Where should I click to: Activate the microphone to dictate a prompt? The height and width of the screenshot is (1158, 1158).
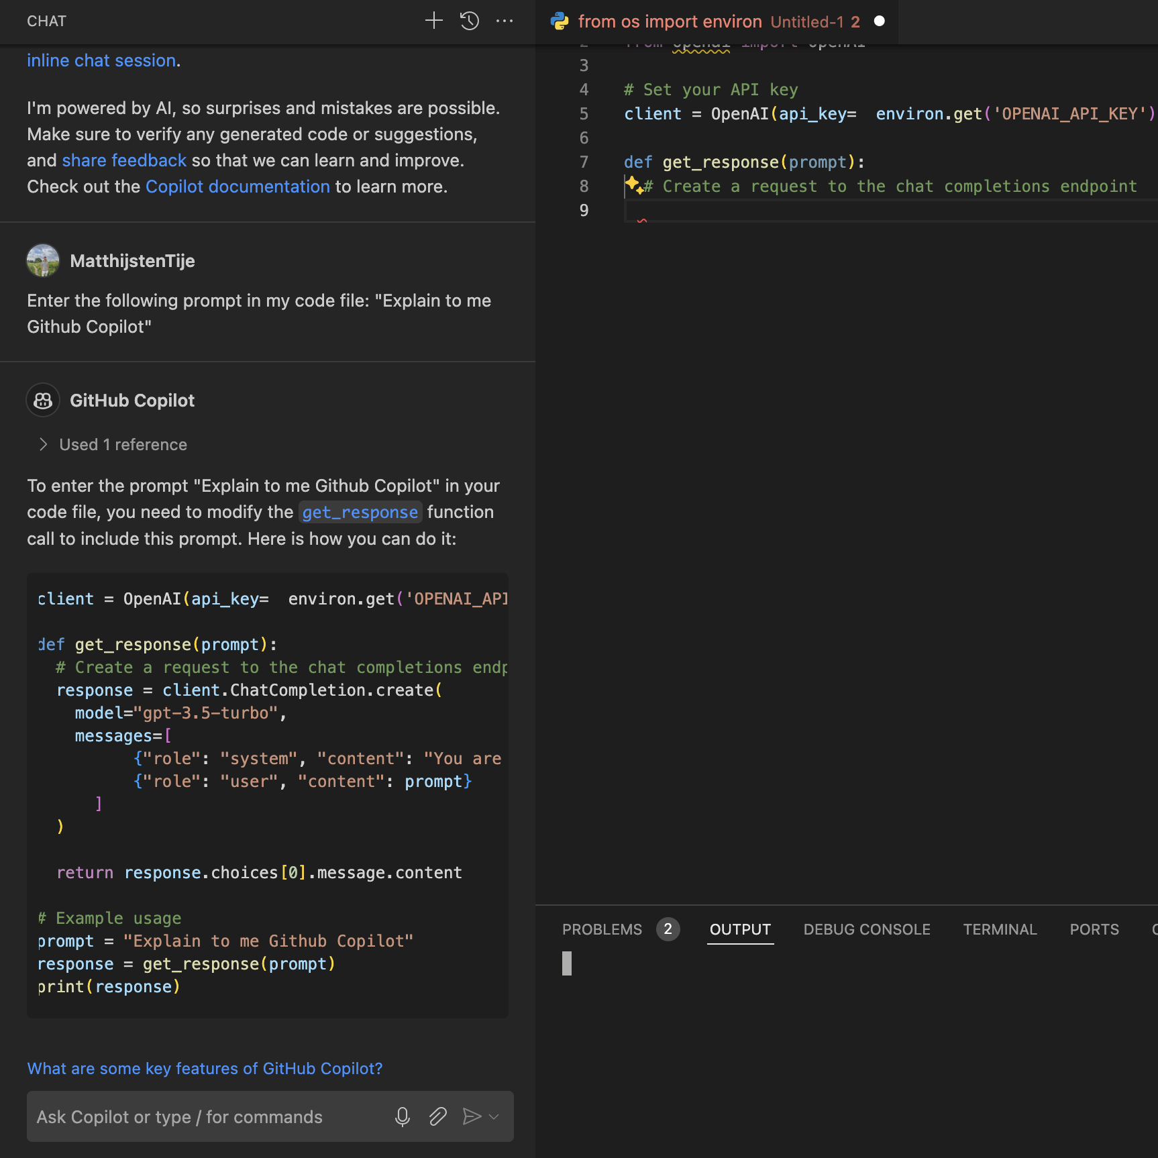coord(403,1116)
